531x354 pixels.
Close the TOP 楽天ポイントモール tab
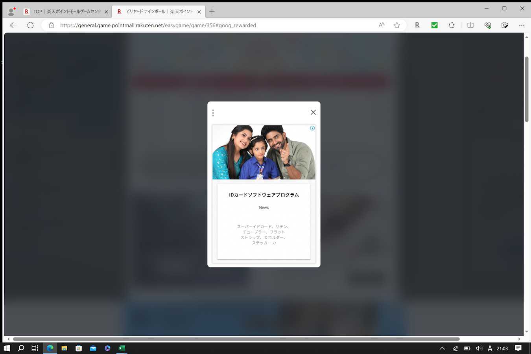[x=106, y=12]
